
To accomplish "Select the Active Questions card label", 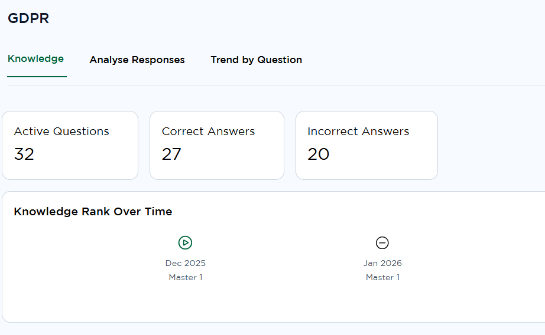I will (61, 132).
